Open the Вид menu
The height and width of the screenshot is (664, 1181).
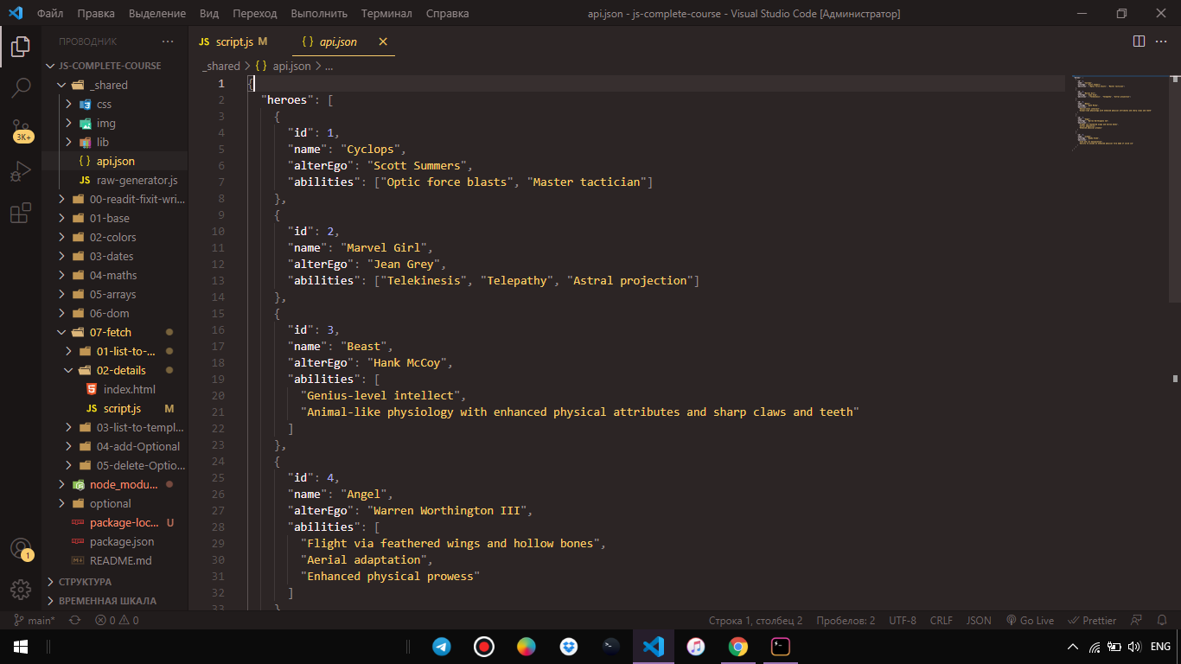[x=208, y=14]
